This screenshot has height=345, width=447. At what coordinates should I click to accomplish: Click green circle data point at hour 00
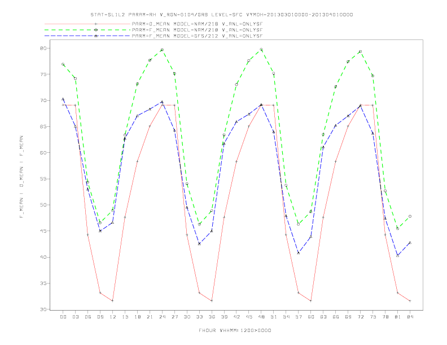[63, 64]
